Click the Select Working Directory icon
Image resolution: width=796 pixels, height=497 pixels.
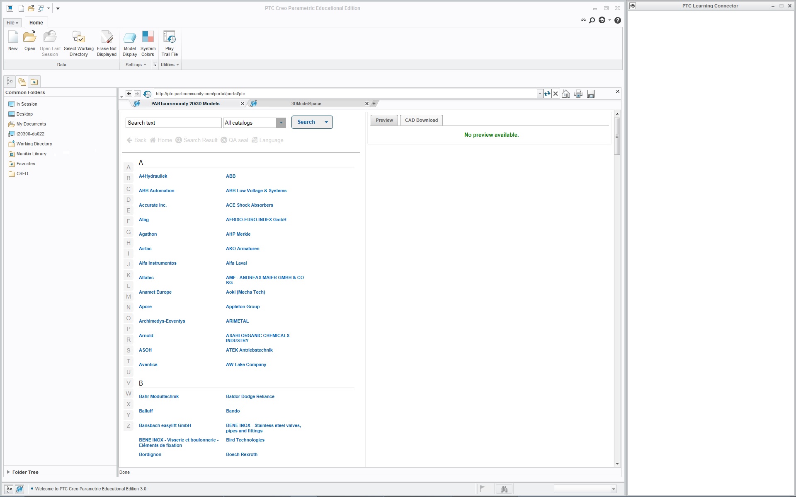(x=78, y=38)
